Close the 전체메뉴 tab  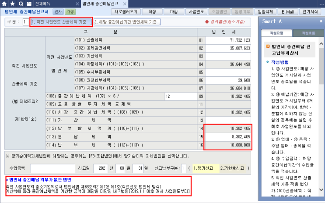pos(77,4)
